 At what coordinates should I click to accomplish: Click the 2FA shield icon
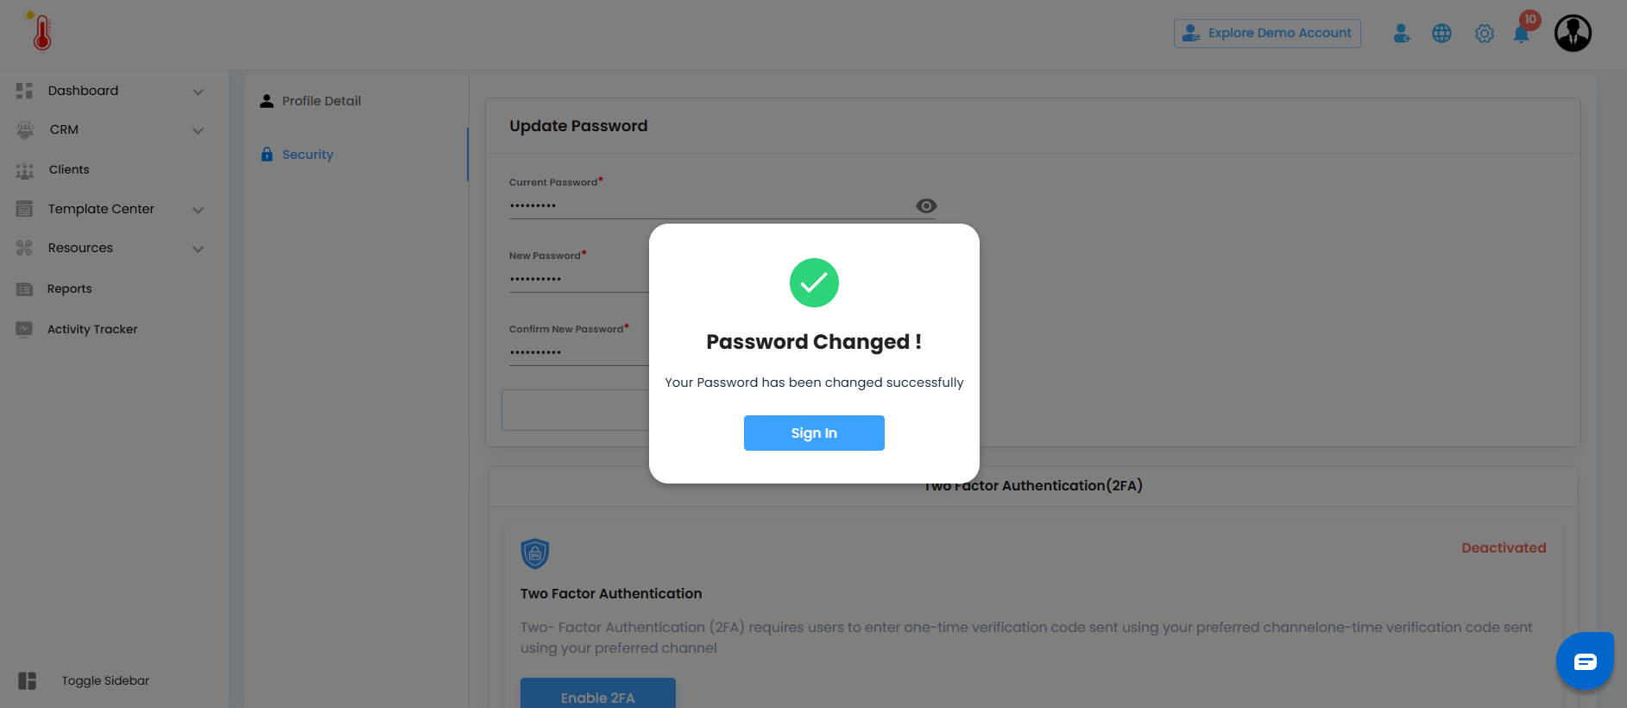pyautogui.click(x=535, y=553)
